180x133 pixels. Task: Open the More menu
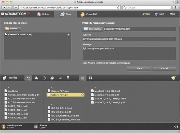tap(173, 14)
